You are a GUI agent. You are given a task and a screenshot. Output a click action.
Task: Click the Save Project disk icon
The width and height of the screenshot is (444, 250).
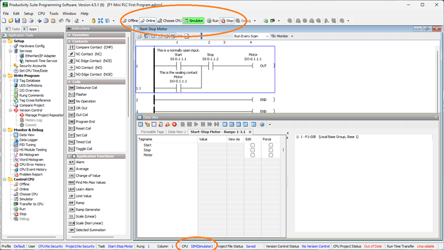click(x=17, y=21)
